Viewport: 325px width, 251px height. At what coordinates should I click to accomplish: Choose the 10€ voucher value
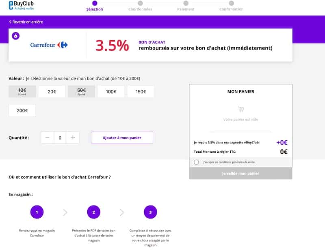pos(22,91)
